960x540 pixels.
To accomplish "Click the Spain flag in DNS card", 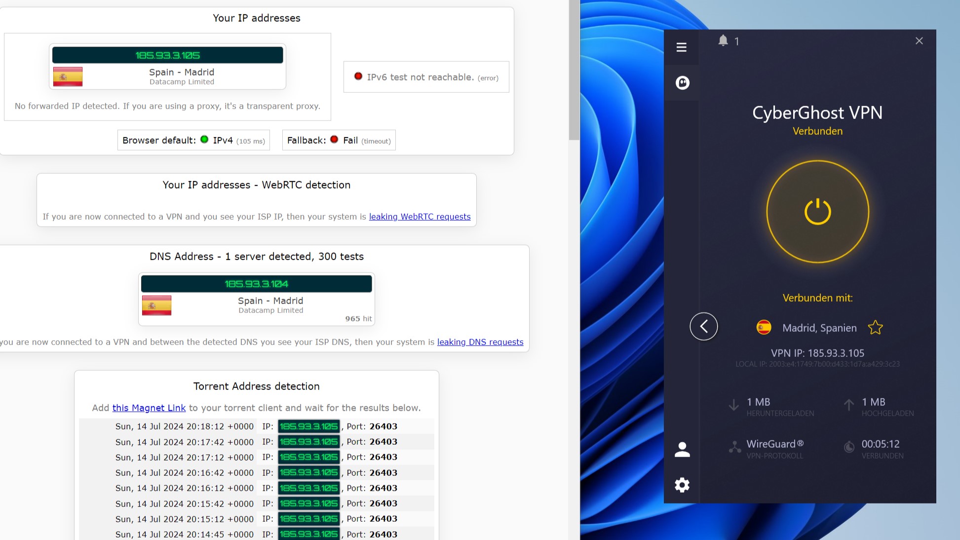I will click(x=156, y=305).
